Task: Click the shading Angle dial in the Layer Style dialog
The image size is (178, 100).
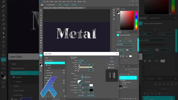Action: coord(79,77)
